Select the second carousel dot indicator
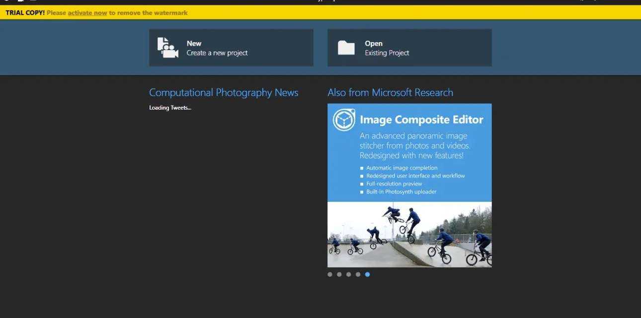The height and width of the screenshot is (318, 641). tap(339, 274)
